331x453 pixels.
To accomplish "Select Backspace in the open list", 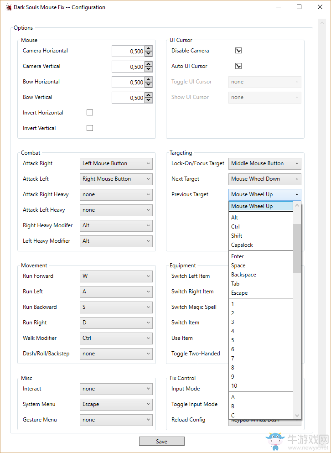I will point(261,275).
